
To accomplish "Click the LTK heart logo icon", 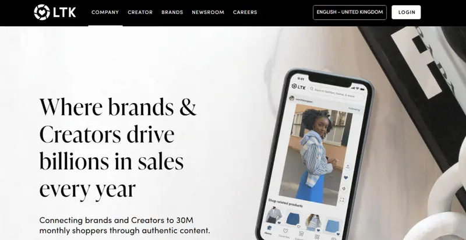I will tap(41, 12).
